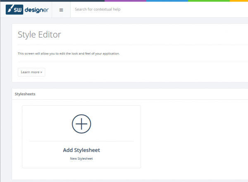Viewport: 248px width, 182px height.
Task: Click the orange segment of the top bar
Action: (x=240, y=1)
